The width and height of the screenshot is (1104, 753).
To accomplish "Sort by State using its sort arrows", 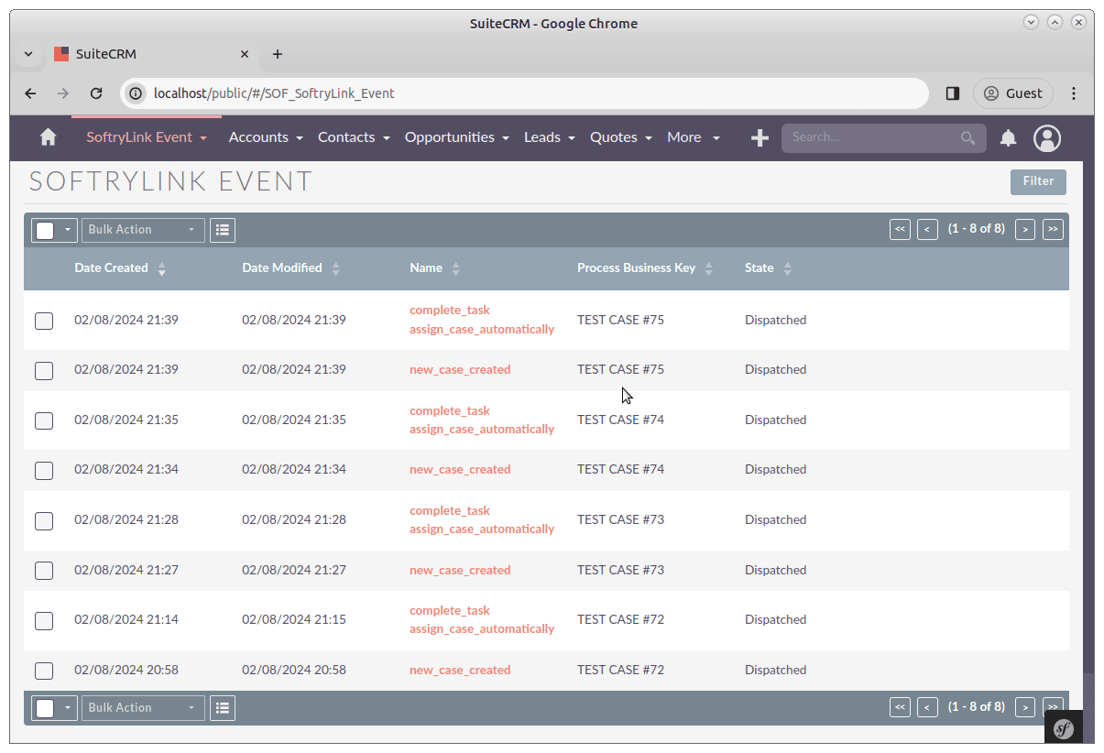I will [x=788, y=268].
